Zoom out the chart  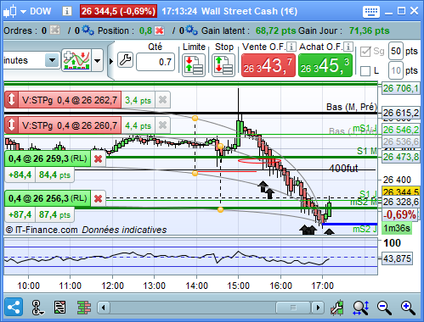[x=384, y=308]
